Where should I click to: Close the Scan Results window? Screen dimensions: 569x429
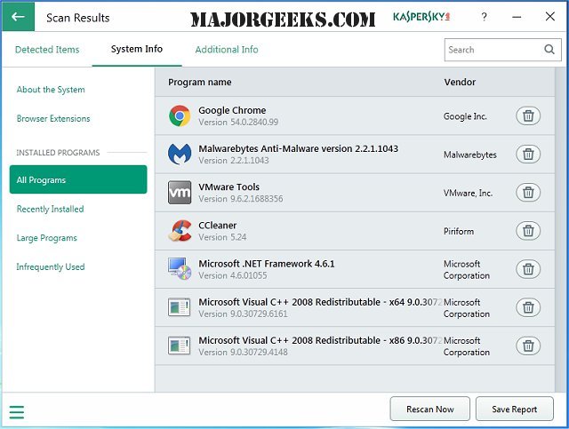550,16
